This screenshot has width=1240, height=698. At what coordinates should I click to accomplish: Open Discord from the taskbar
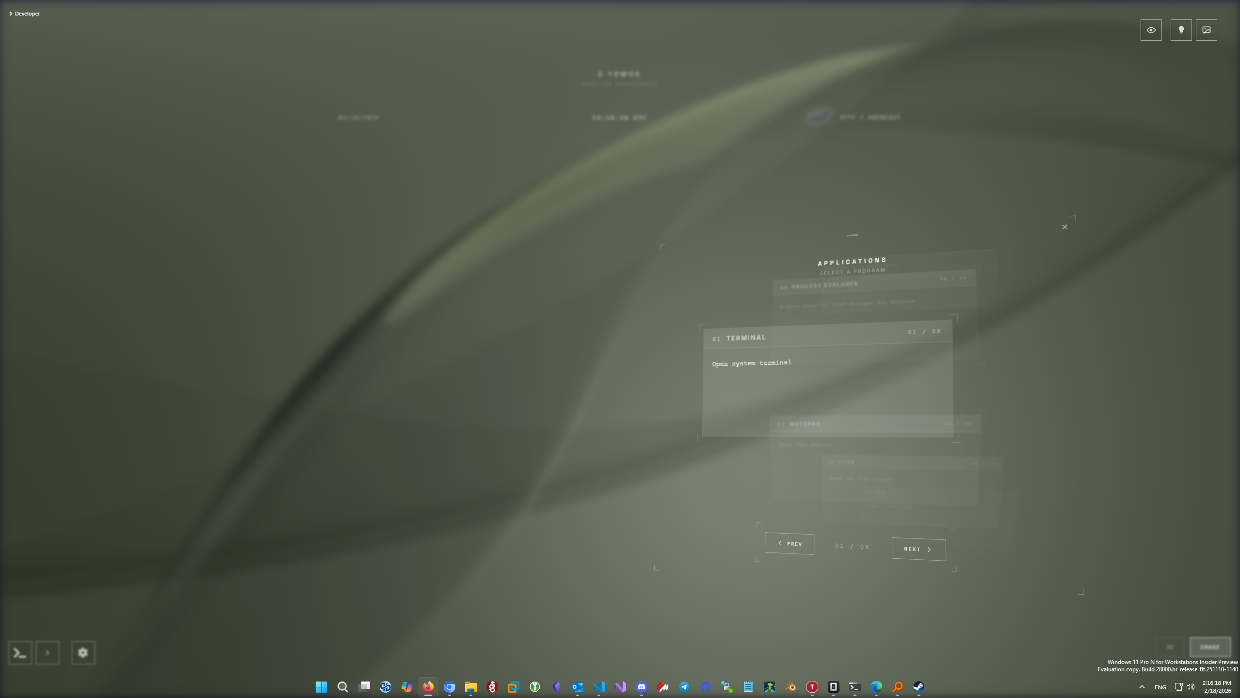click(x=641, y=687)
